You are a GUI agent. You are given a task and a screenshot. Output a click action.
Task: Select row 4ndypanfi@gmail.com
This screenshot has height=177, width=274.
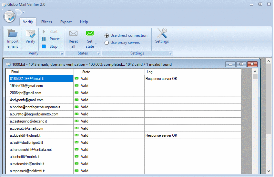tap(41, 100)
